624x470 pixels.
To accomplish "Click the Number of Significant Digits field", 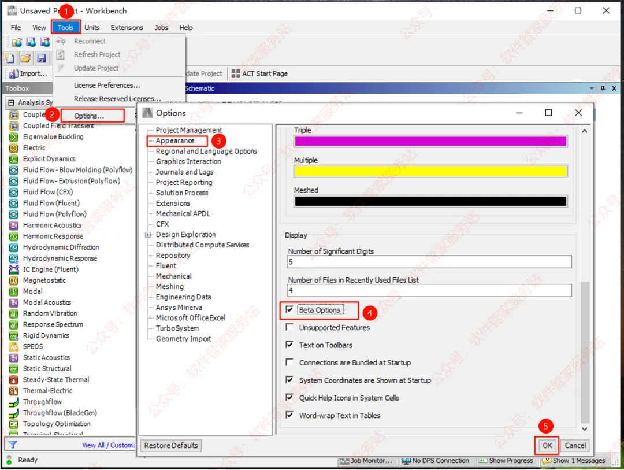I will (x=429, y=262).
